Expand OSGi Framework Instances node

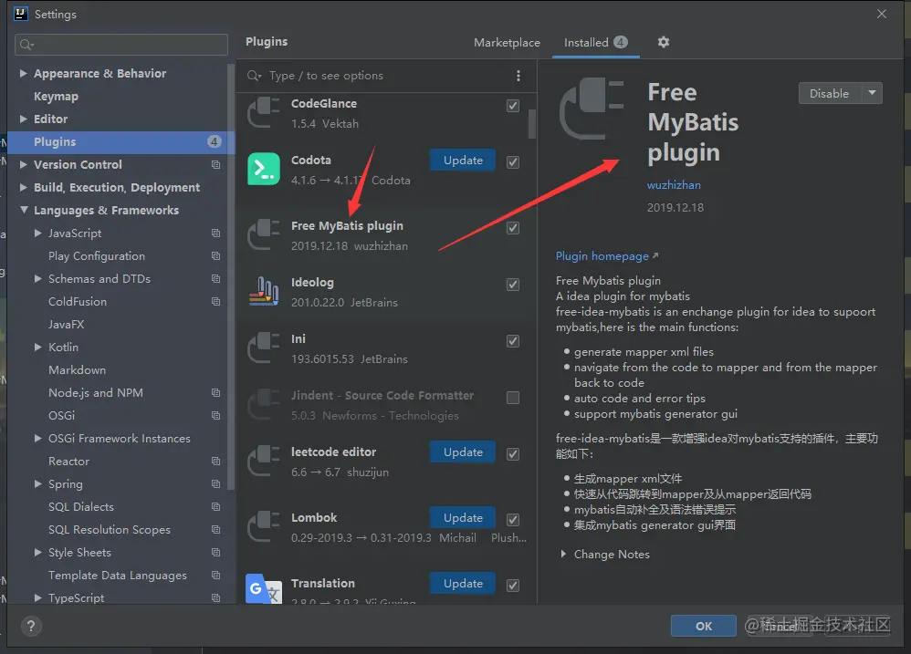37,439
